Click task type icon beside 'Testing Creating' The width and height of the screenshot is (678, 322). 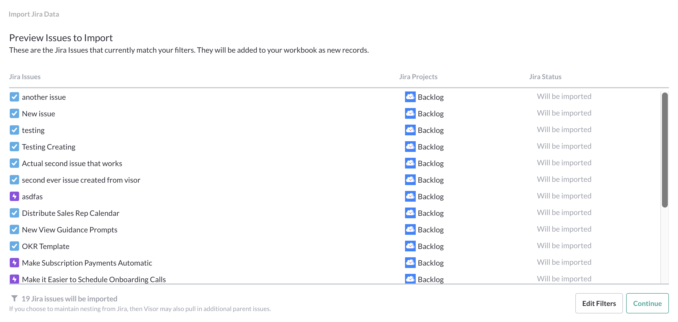click(x=14, y=147)
